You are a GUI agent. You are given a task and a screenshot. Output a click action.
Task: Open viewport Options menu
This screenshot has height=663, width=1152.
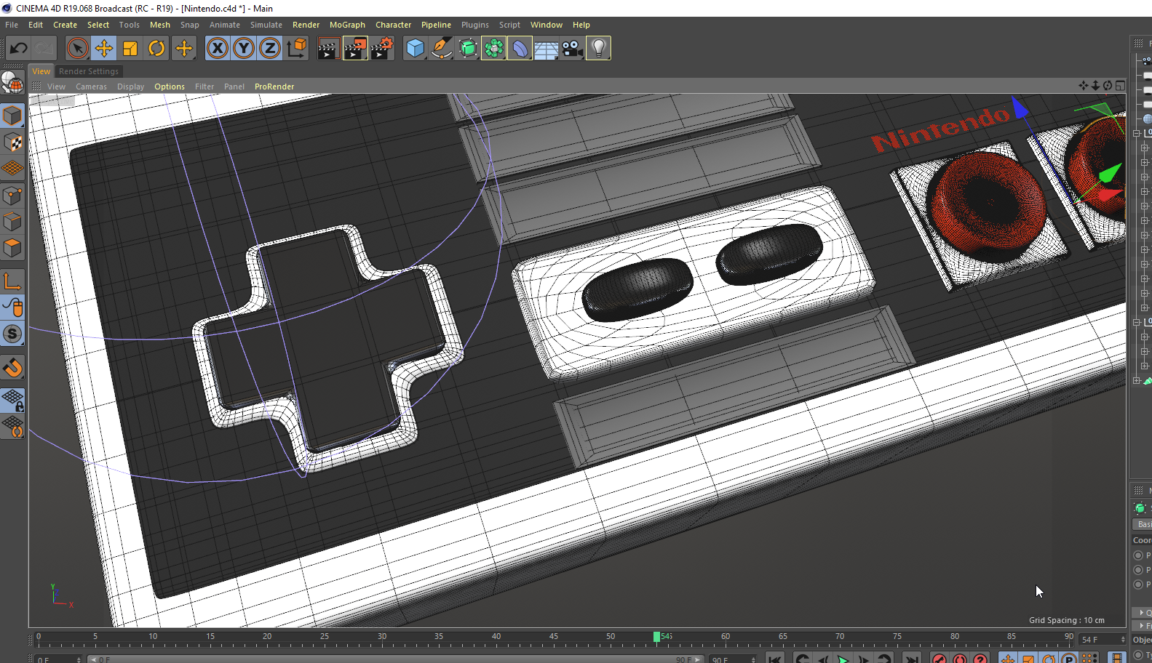pyautogui.click(x=170, y=87)
